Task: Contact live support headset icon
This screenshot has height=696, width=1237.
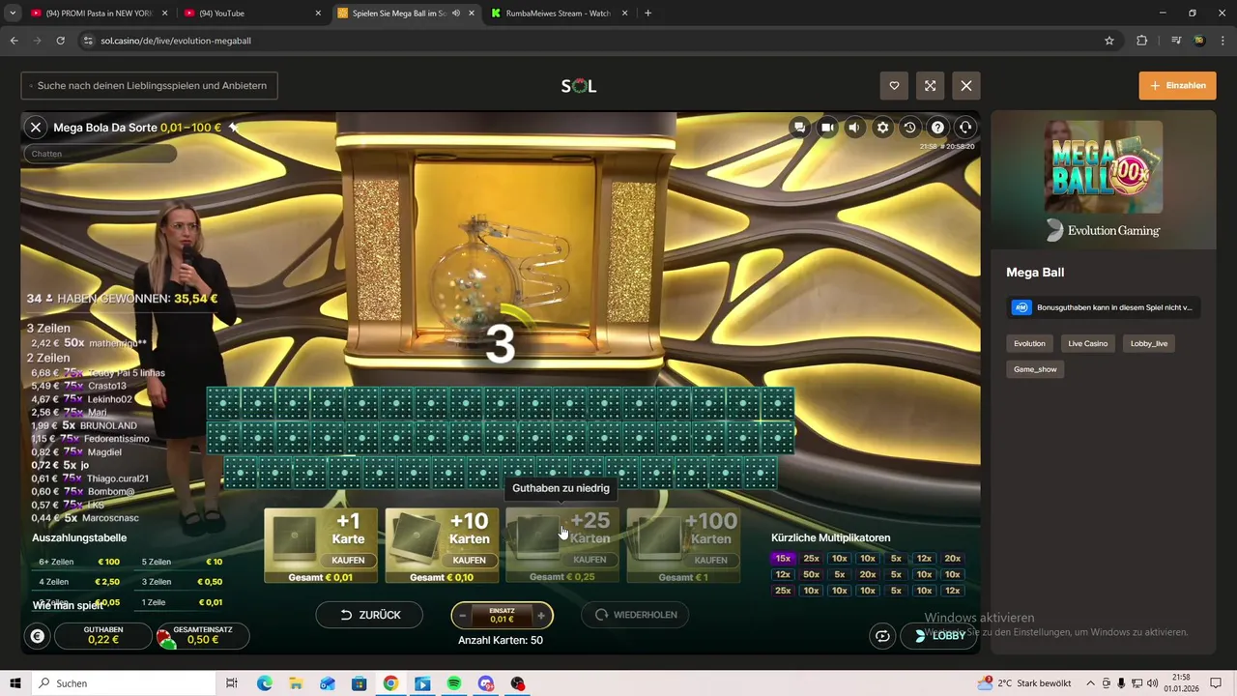Action: (x=964, y=128)
